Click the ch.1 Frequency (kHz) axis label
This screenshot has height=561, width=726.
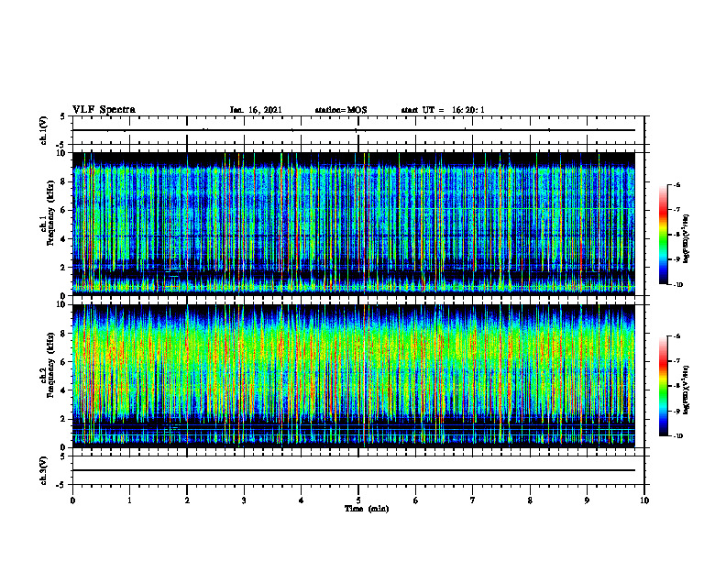tap(47, 213)
